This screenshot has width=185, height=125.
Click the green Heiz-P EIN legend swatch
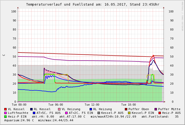click(6, 117)
